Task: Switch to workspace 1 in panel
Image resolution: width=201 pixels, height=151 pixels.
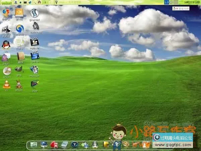Action: tap(45, 2)
